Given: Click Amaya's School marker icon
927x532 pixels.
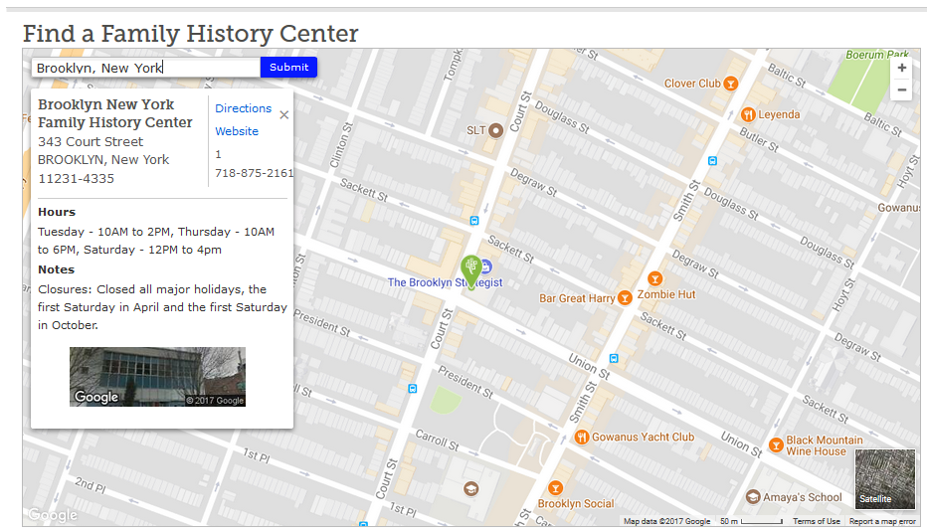Looking at the screenshot, I should pyautogui.click(x=753, y=497).
